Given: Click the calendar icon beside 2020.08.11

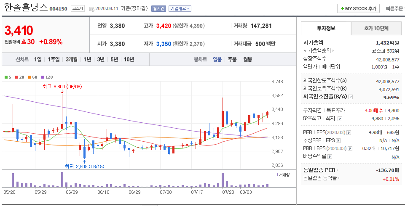Looking at the screenshot, I should click(x=92, y=9).
